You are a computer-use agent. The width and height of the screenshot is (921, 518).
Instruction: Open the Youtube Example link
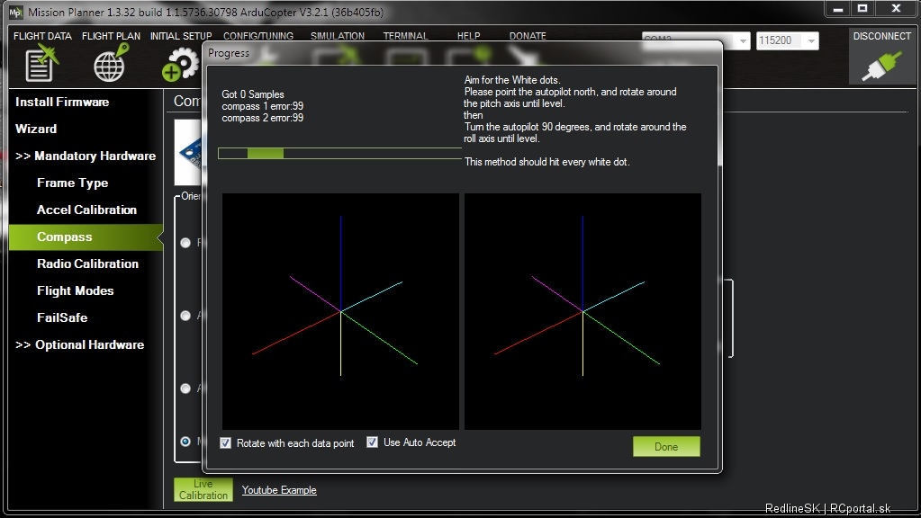point(279,490)
